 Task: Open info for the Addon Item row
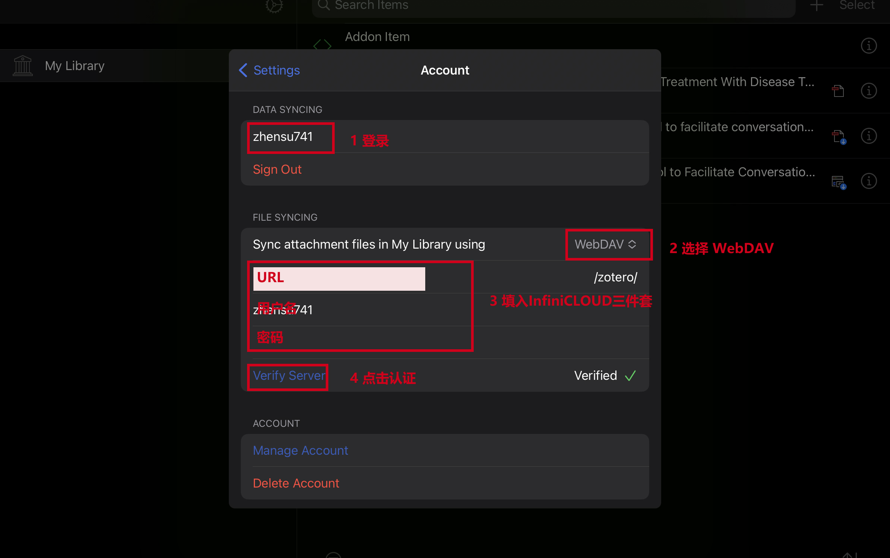tap(868, 46)
